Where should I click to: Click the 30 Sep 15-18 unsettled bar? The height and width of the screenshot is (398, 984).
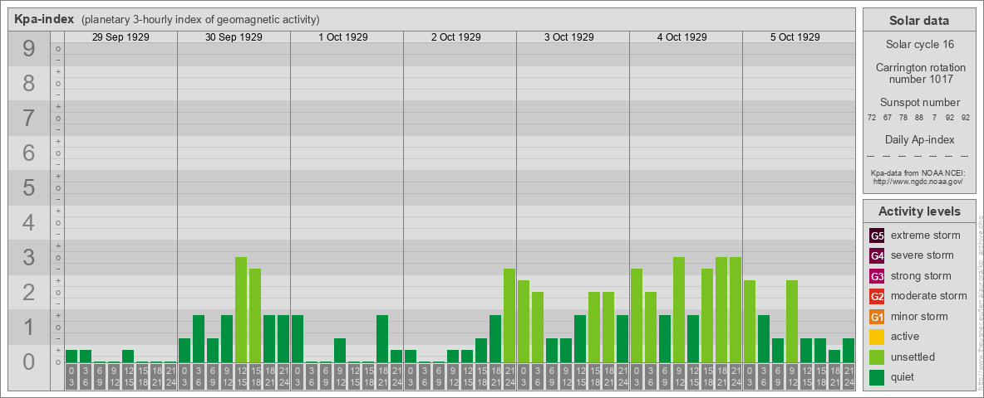coord(255,315)
